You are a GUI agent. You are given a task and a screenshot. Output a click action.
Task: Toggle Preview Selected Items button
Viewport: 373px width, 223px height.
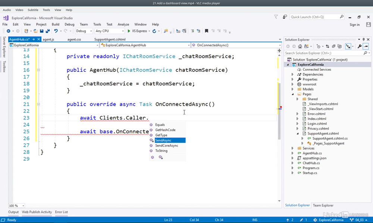point(366,46)
